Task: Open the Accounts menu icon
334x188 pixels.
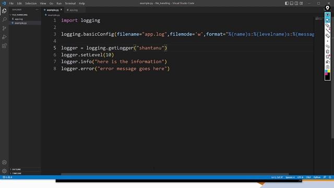Action: (x=4, y=162)
